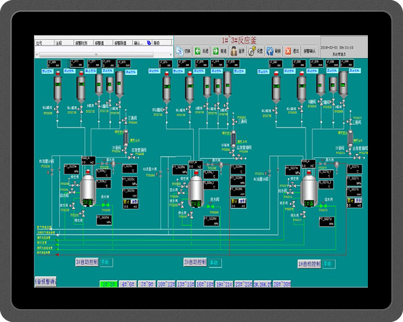Switch to the 13#~15# reactor tab
The image size is (403, 322).
tap(185, 284)
